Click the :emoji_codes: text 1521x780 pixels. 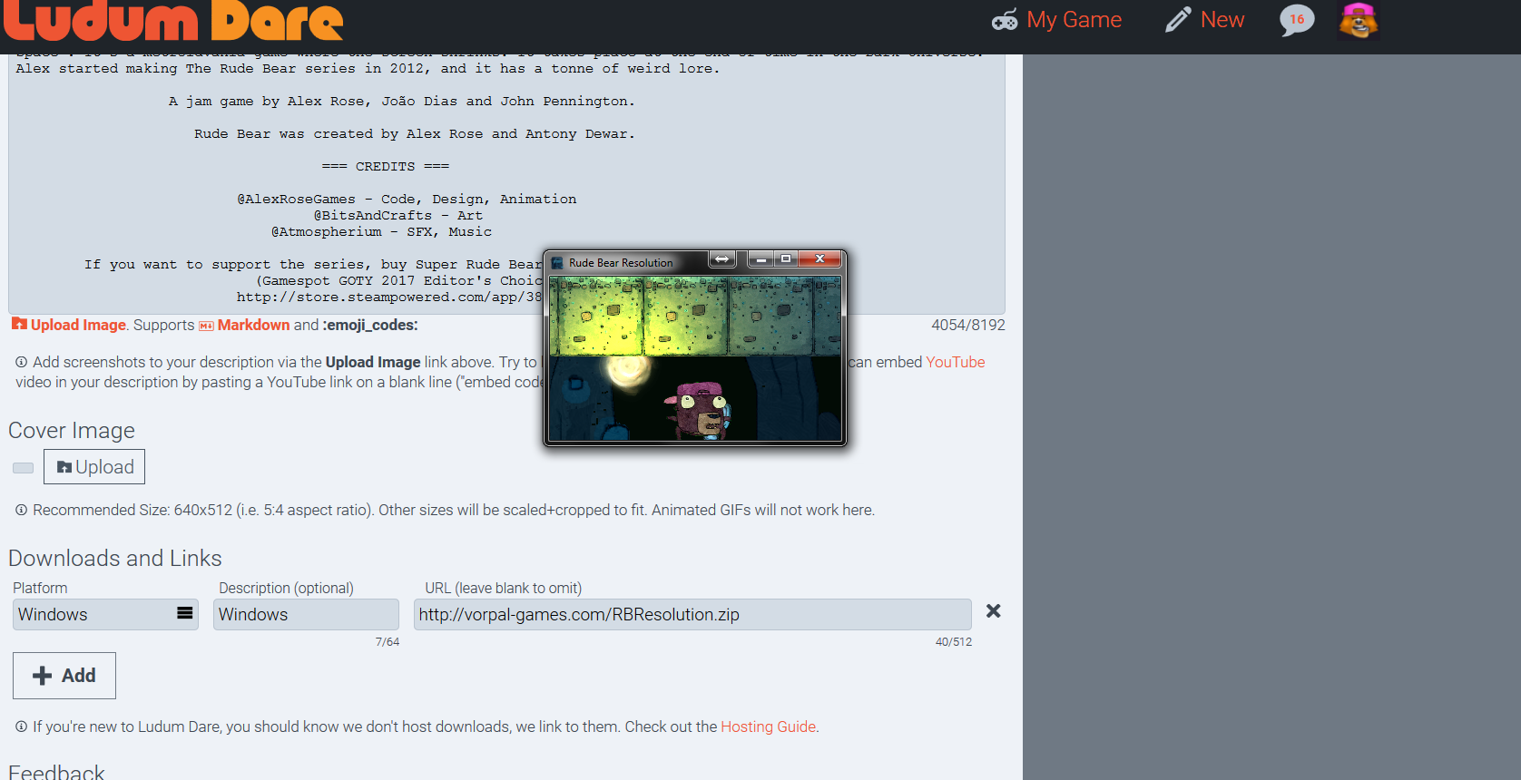tap(370, 325)
